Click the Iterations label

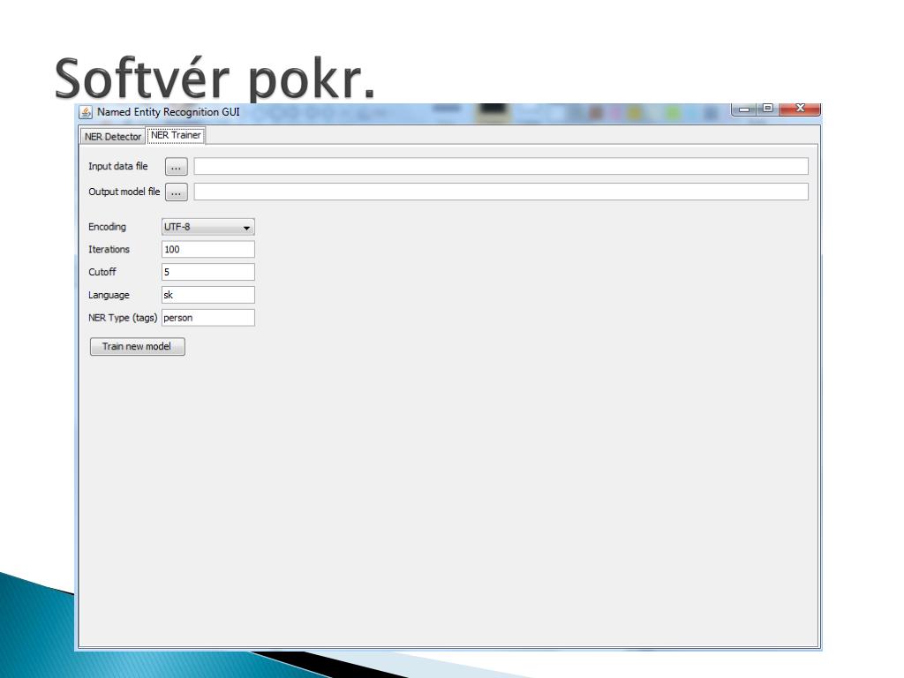(109, 249)
